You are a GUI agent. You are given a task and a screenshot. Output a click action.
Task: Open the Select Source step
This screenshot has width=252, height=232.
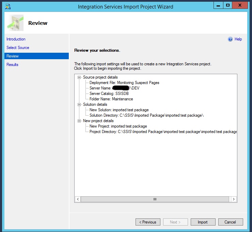(18, 48)
